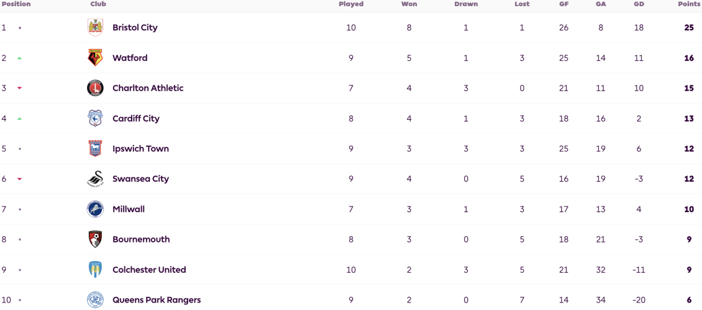Click the Swansea City swan logo
The height and width of the screenshot is (310, 702).
[95, 179]
